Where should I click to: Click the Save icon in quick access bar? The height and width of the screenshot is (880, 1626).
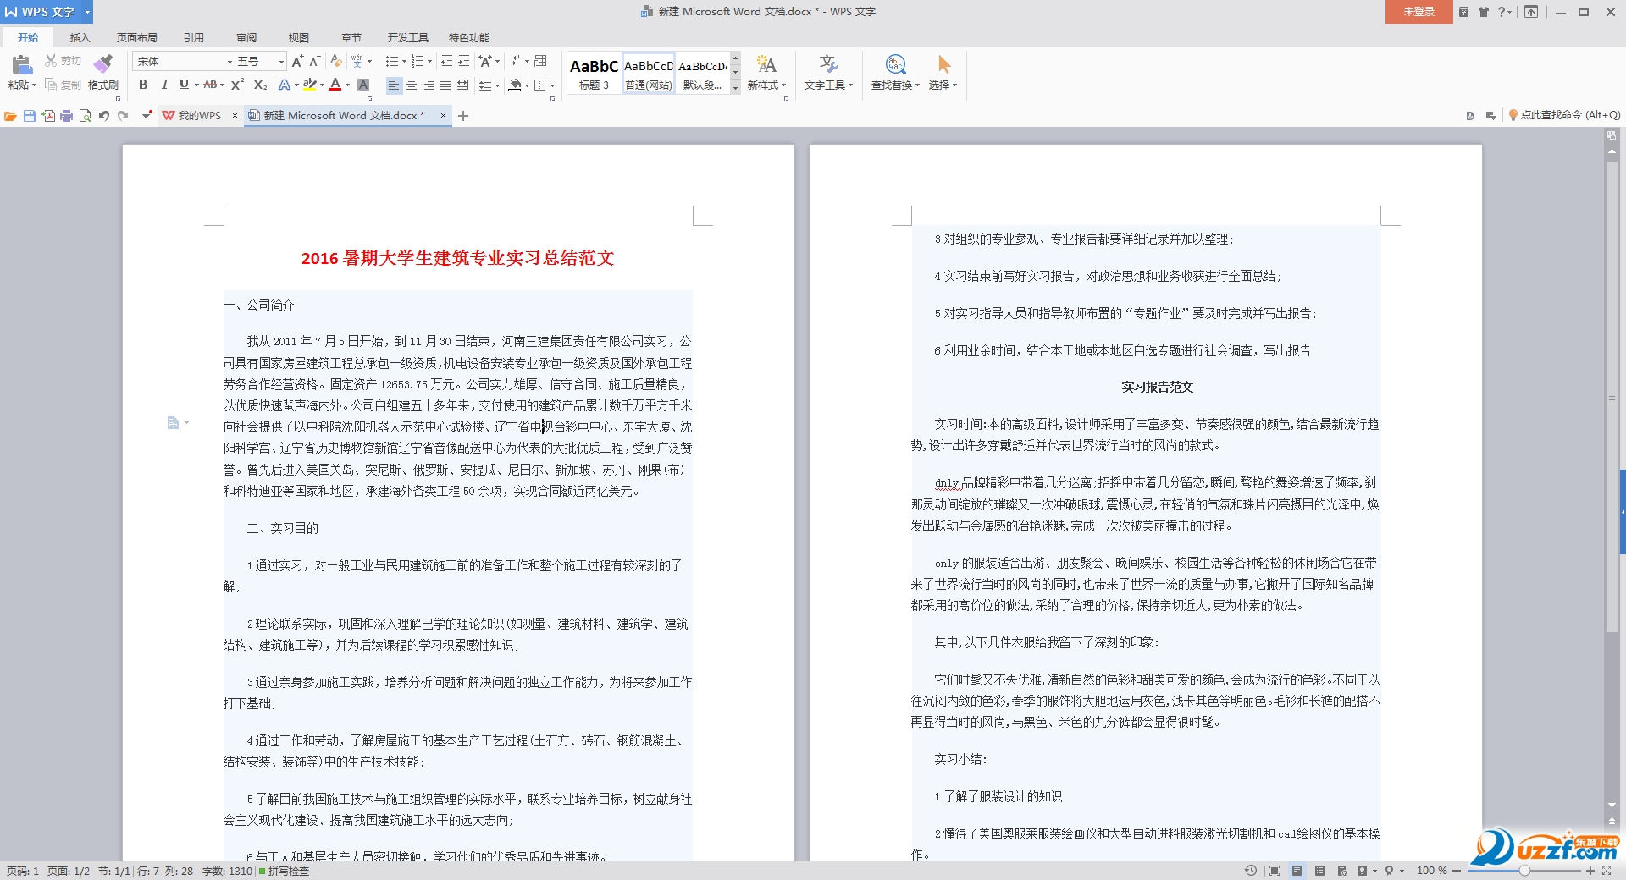(30, 116)
